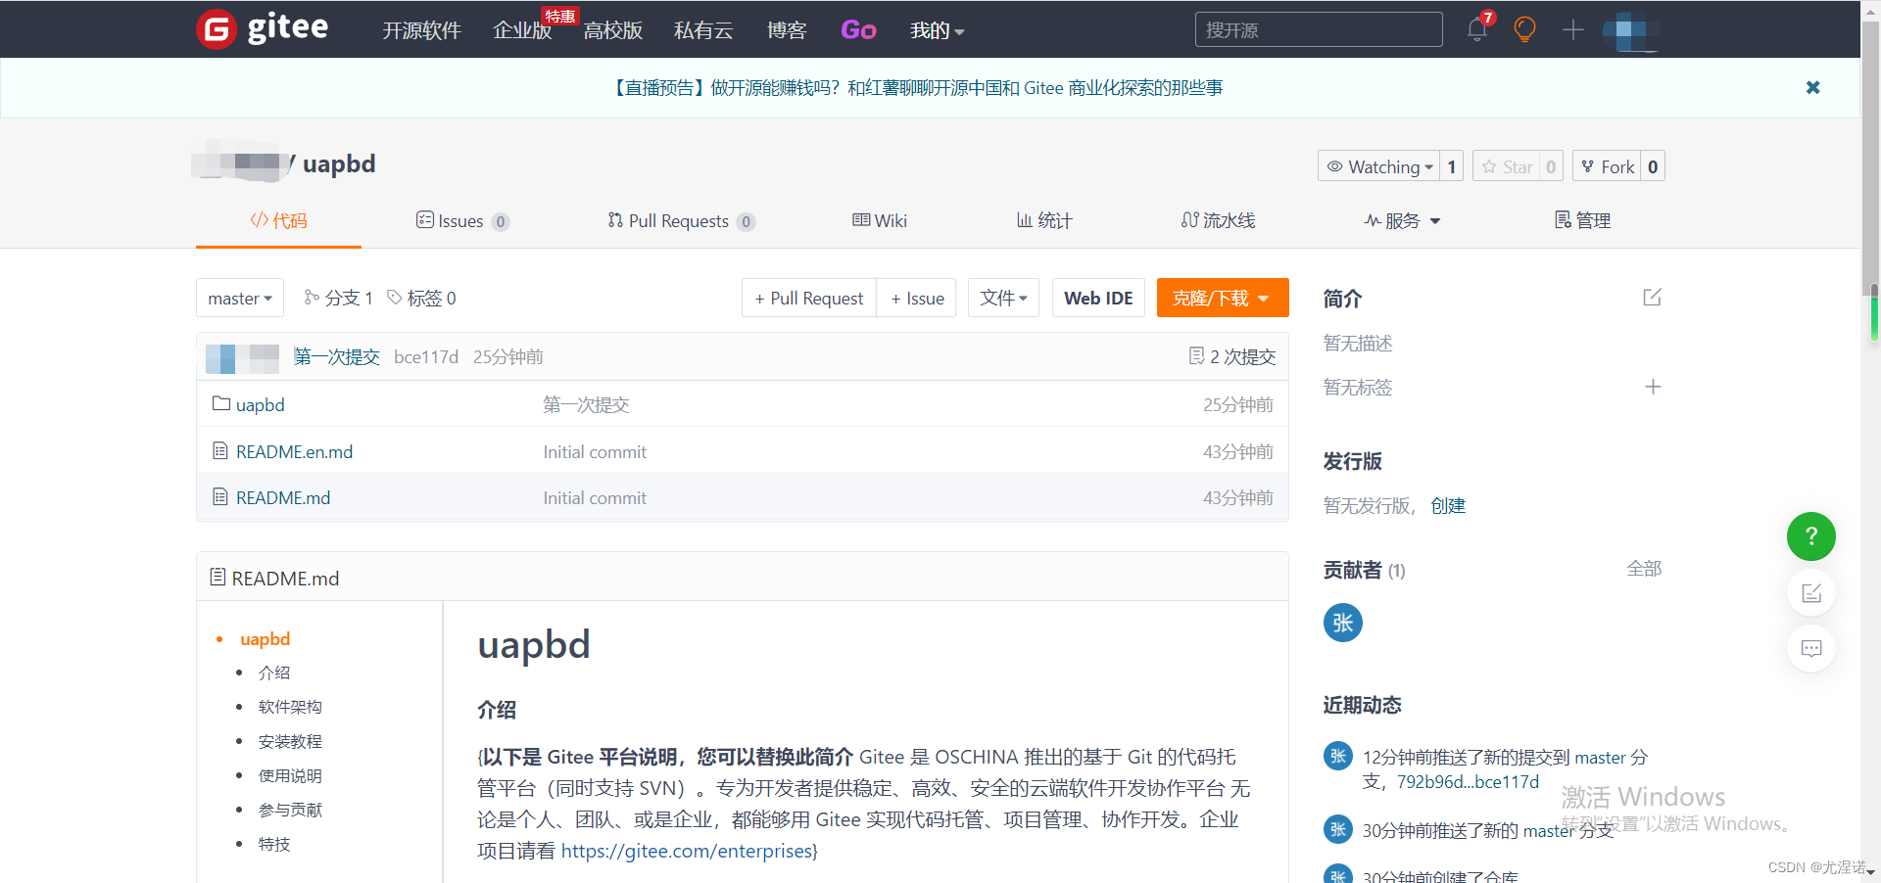
Task: Open the Wiki tab
Action: [x=880, y=220]
